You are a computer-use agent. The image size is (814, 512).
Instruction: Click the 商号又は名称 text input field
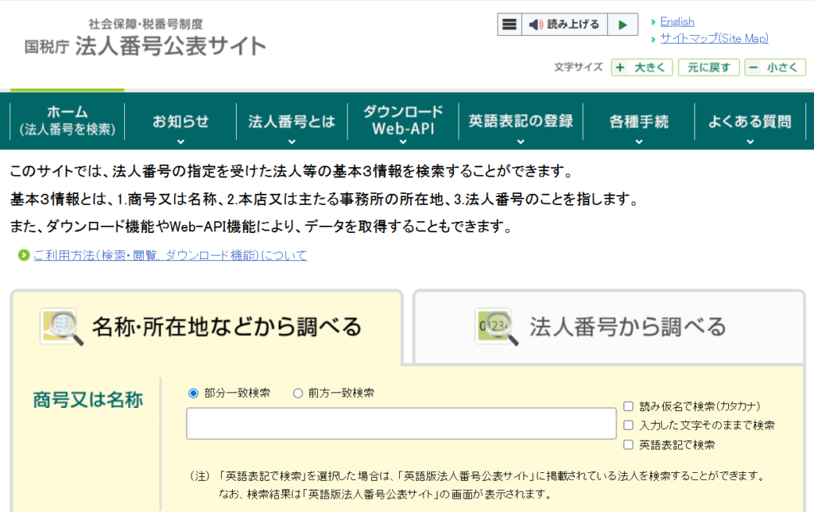point(401,424)
